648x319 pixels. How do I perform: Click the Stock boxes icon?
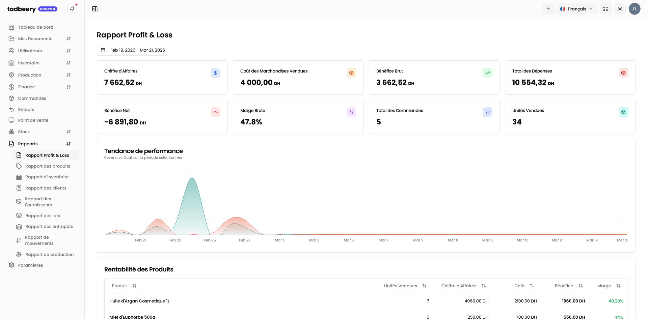point(11,132)
